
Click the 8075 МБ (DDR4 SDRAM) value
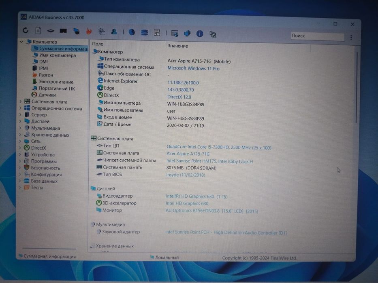point(191,168)
